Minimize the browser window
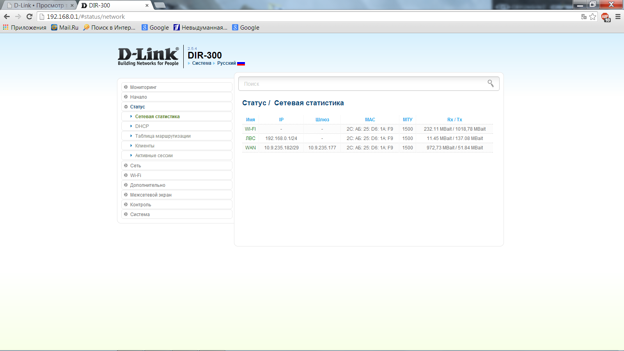The image size is (624, 351). pyautogui.click(x=580, y=5)
